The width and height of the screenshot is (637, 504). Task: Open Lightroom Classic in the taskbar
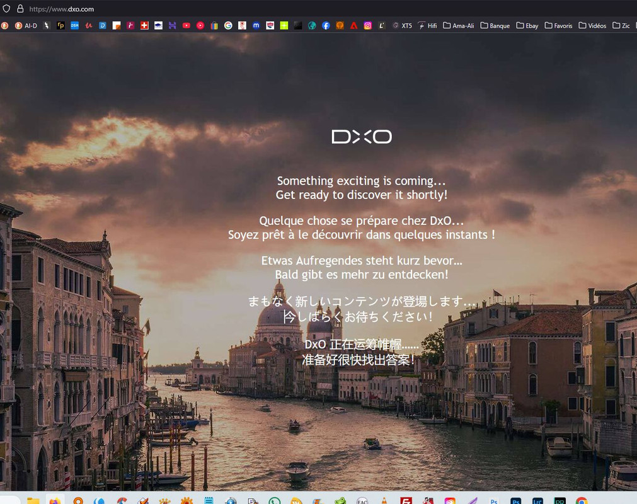(x=537, y=501)
